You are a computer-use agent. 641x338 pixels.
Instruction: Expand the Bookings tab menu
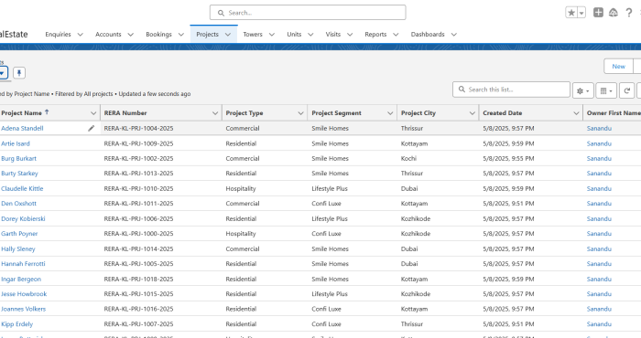point(181,35)
